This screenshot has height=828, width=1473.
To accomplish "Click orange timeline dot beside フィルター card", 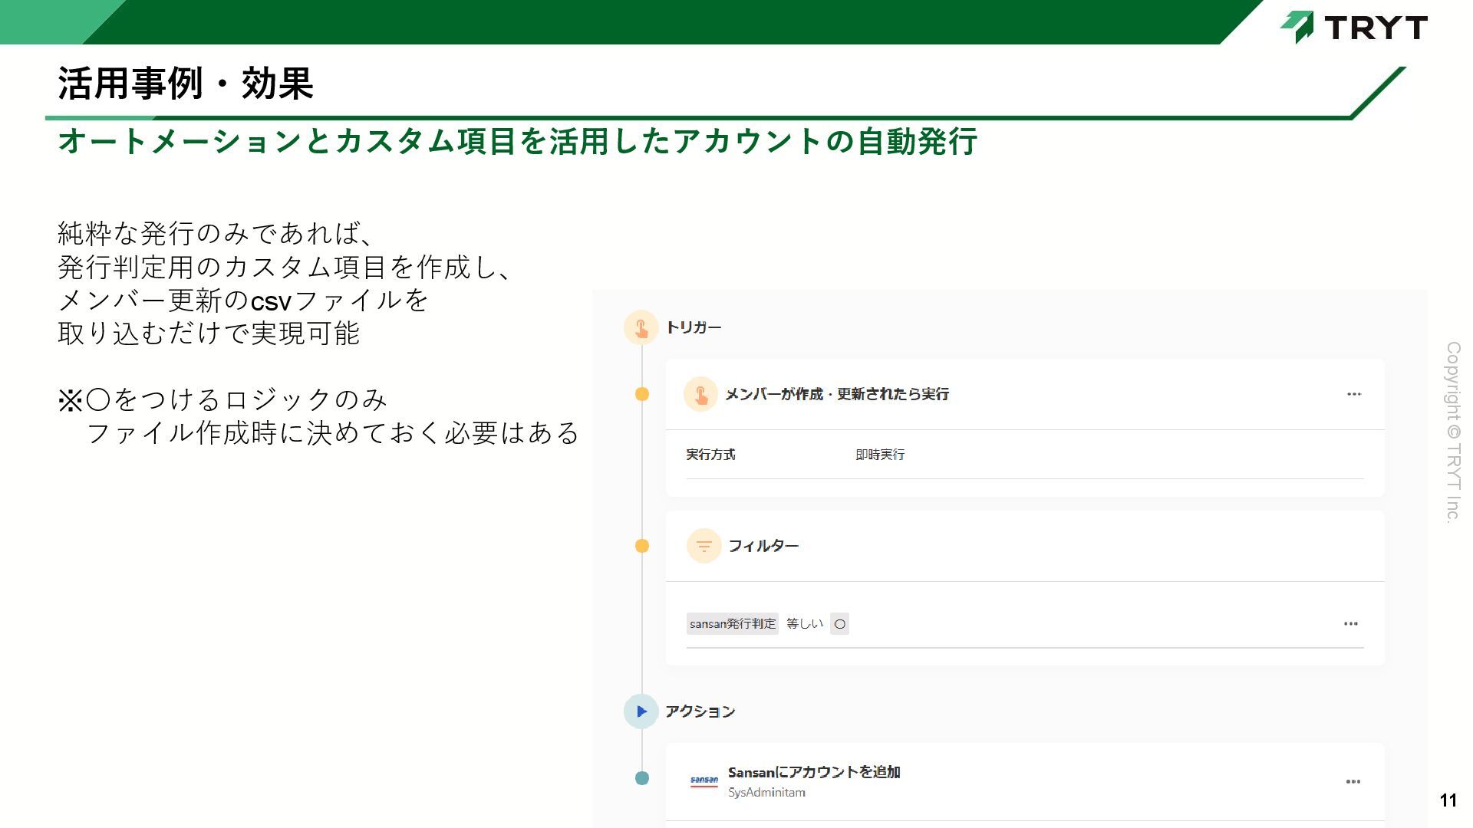I will [x=642, y=546].
